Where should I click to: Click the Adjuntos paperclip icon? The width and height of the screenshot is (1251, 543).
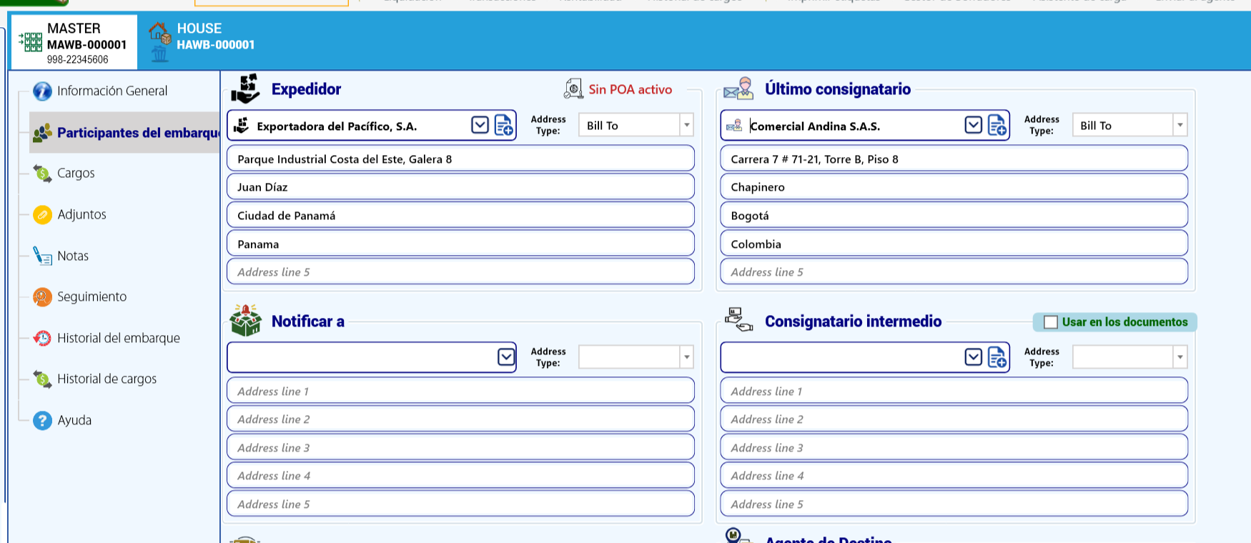coord(42,214)
